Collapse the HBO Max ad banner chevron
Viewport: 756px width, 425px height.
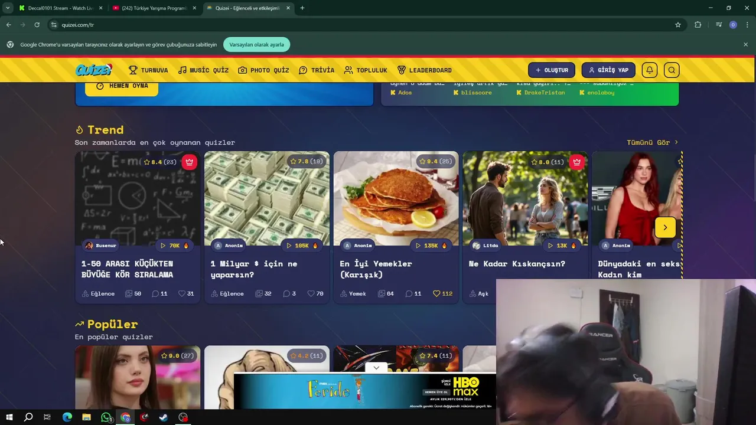(376, 368)
